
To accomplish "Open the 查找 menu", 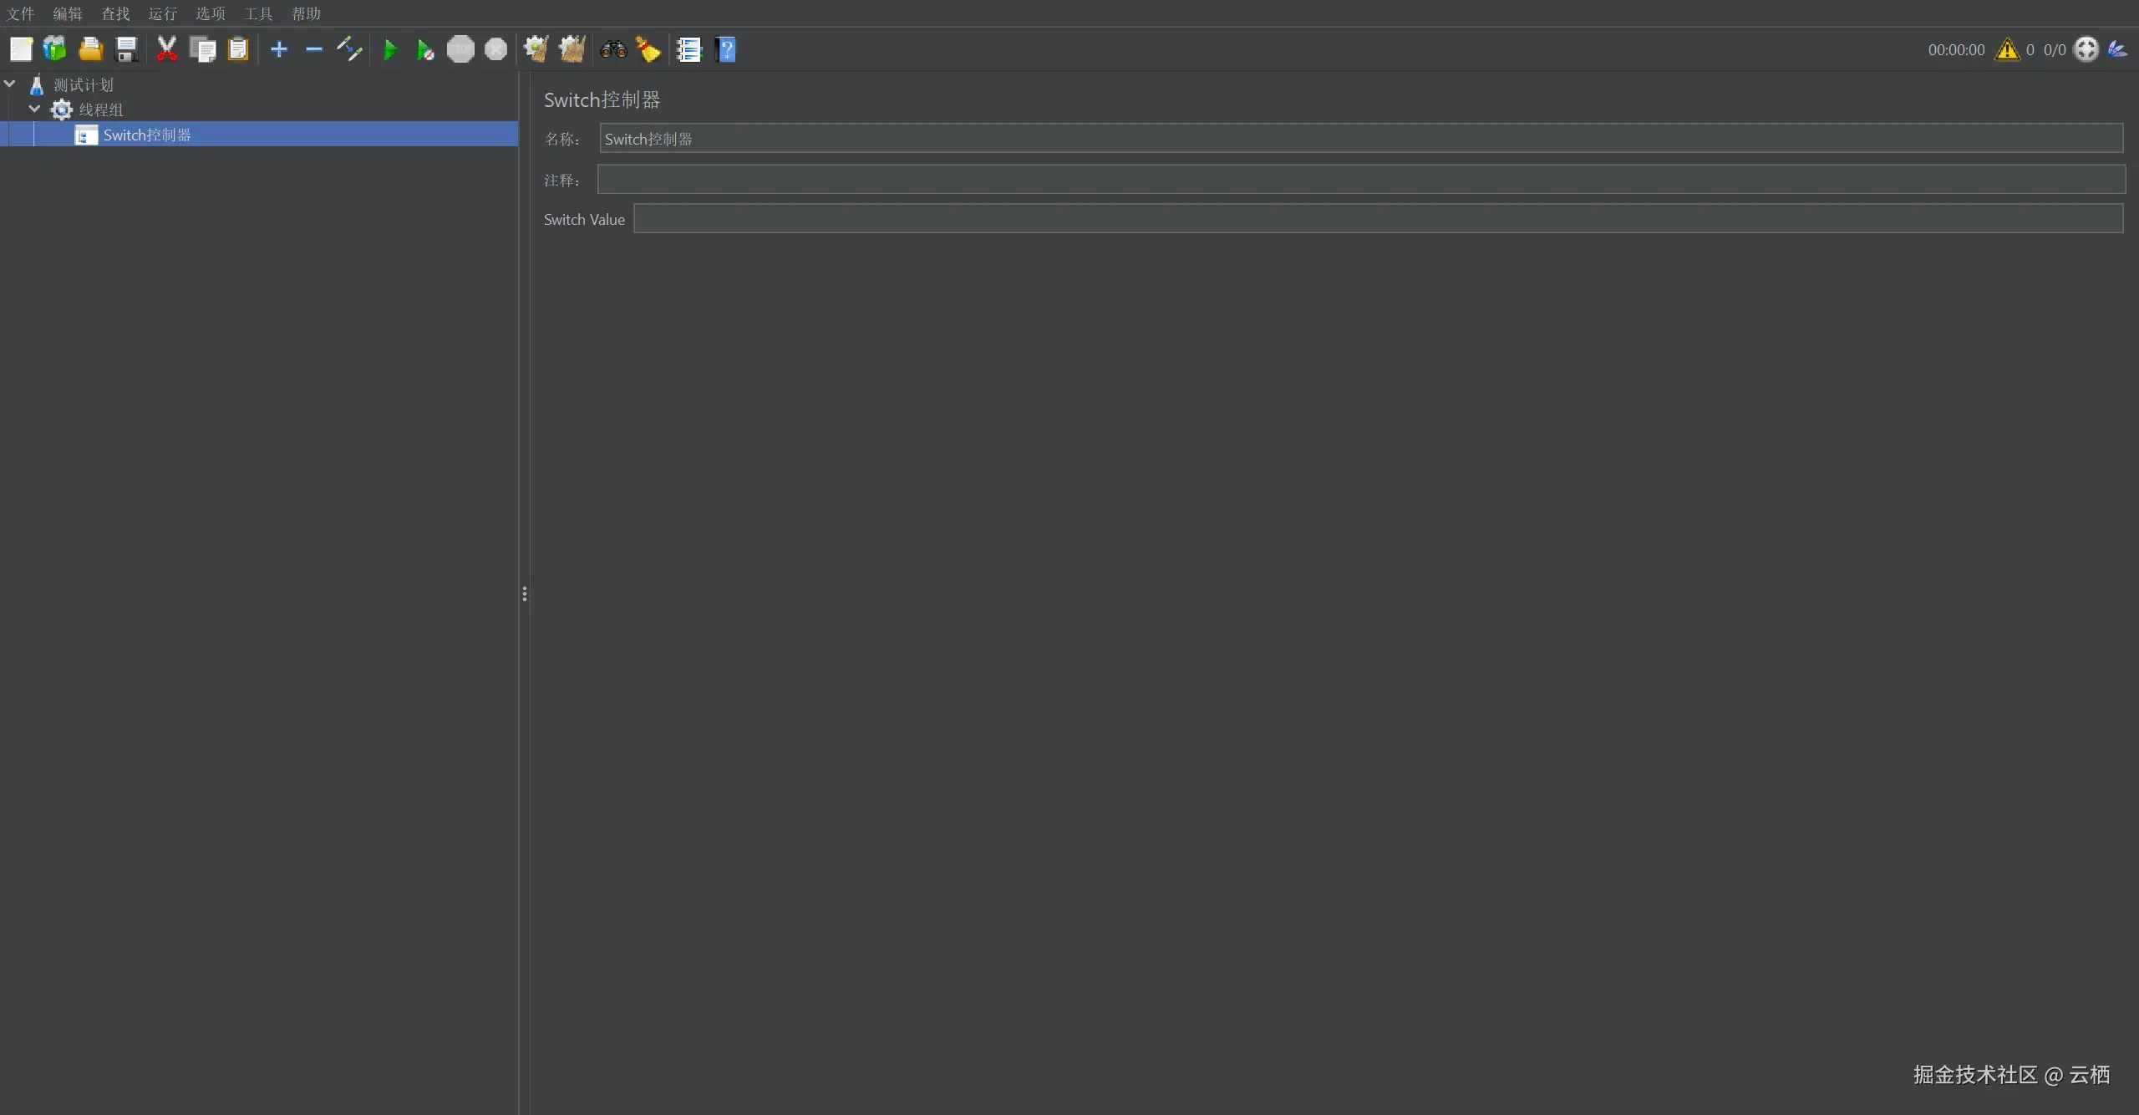I will [115, 13].
